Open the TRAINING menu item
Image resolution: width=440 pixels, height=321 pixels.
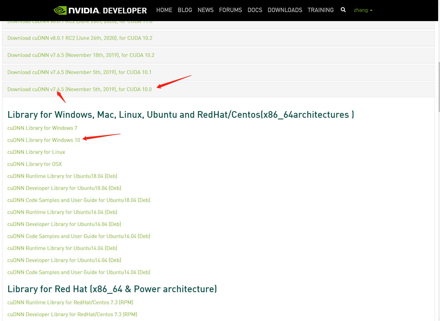pos(321,10)
